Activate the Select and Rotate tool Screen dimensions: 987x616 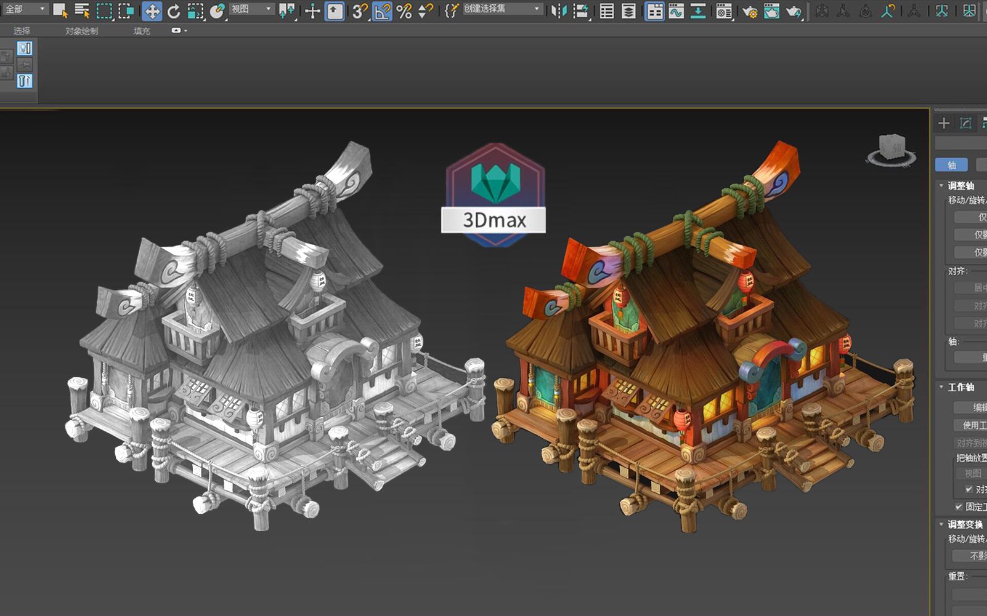[x=174, y=10]
